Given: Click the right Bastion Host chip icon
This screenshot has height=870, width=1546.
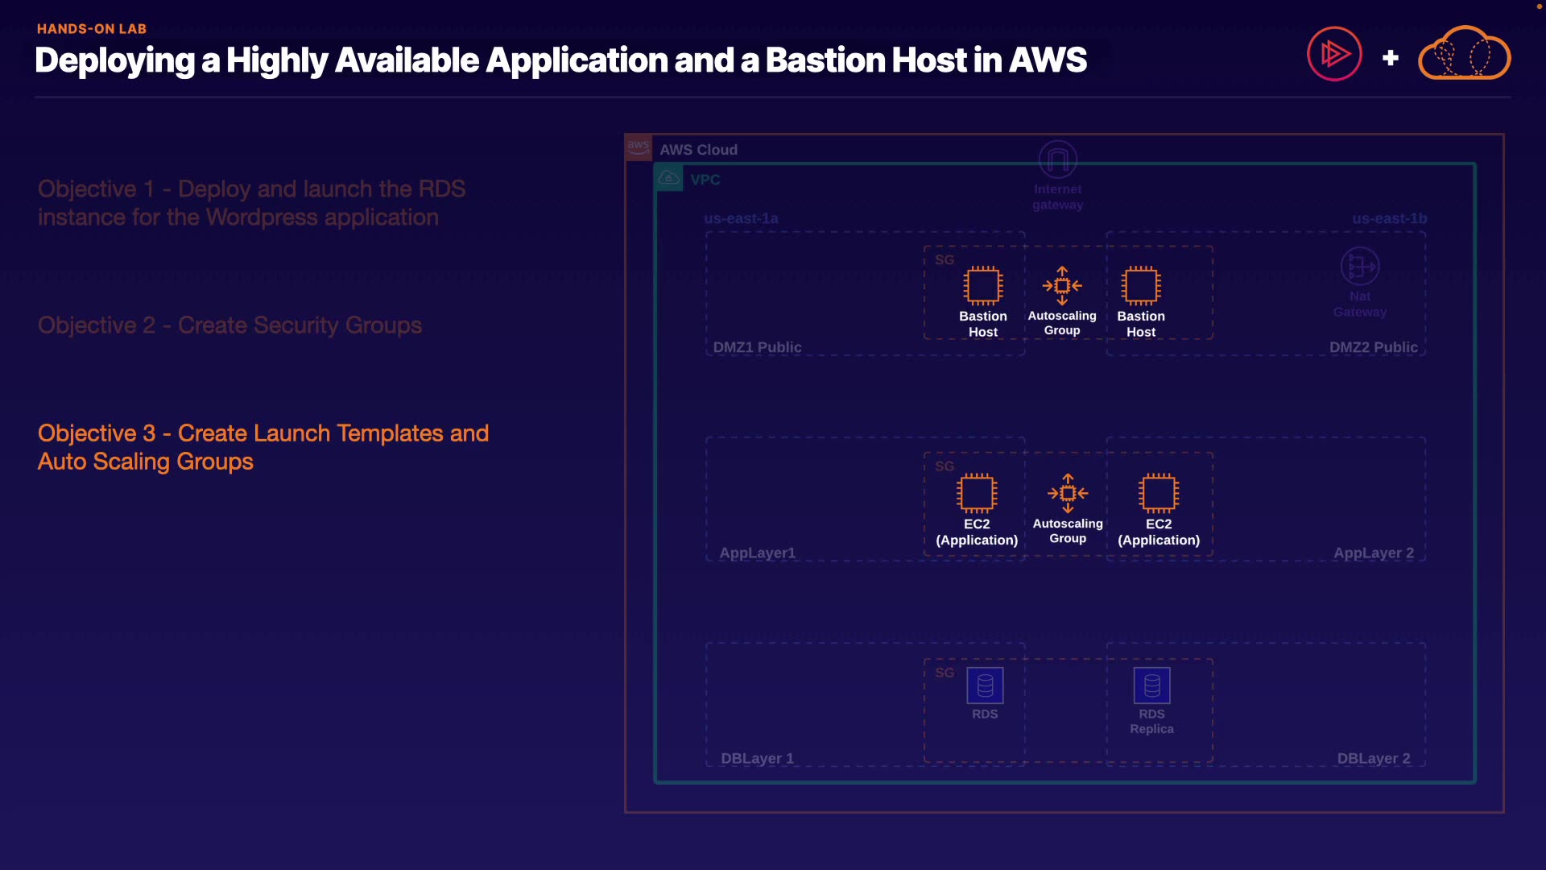Looking at the screenshot, I should 1140,285.
